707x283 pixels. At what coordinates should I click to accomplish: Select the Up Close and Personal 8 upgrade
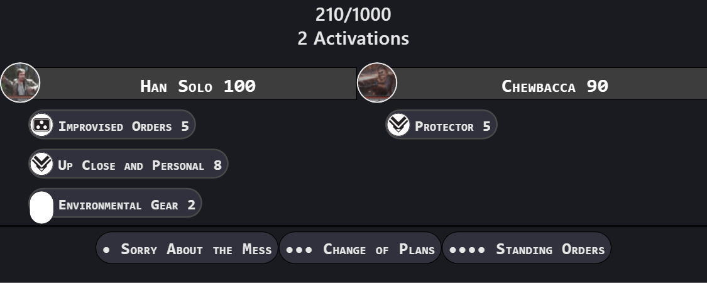click(x=128, y=164)
